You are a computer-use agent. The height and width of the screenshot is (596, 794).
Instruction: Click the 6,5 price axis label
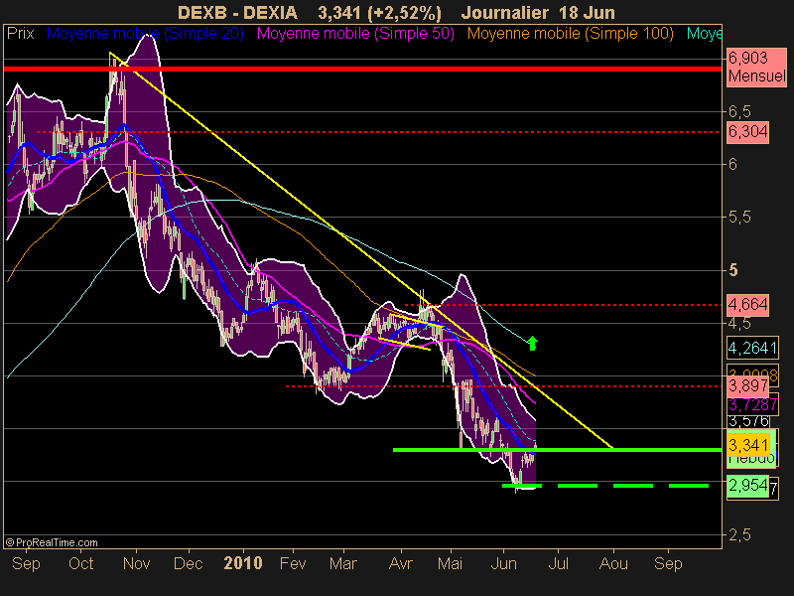click(x=739, y=111)
